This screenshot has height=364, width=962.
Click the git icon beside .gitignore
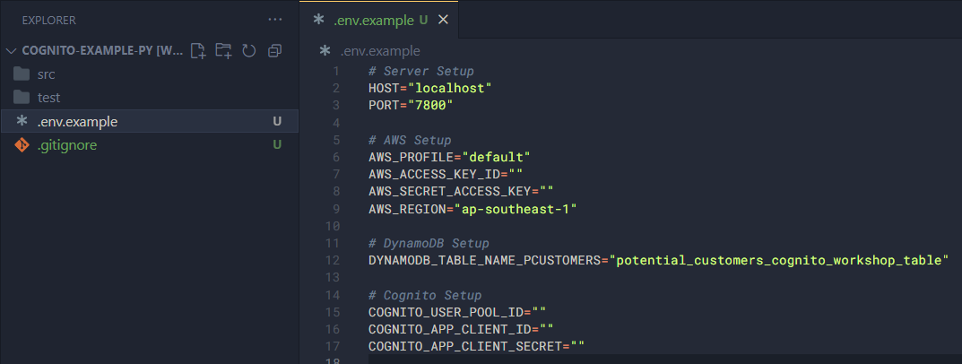(x=22, y=144)
